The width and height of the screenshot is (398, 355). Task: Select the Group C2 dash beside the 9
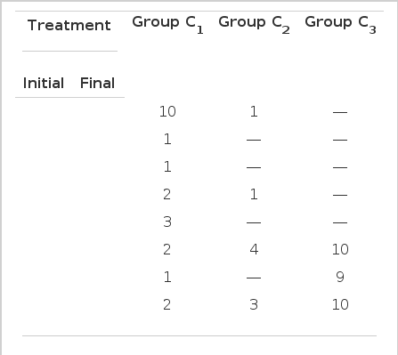[254, 278]
